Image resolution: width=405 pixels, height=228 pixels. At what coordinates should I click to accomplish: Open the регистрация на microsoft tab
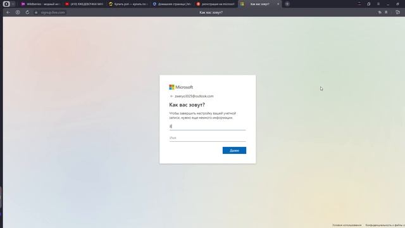216,4
